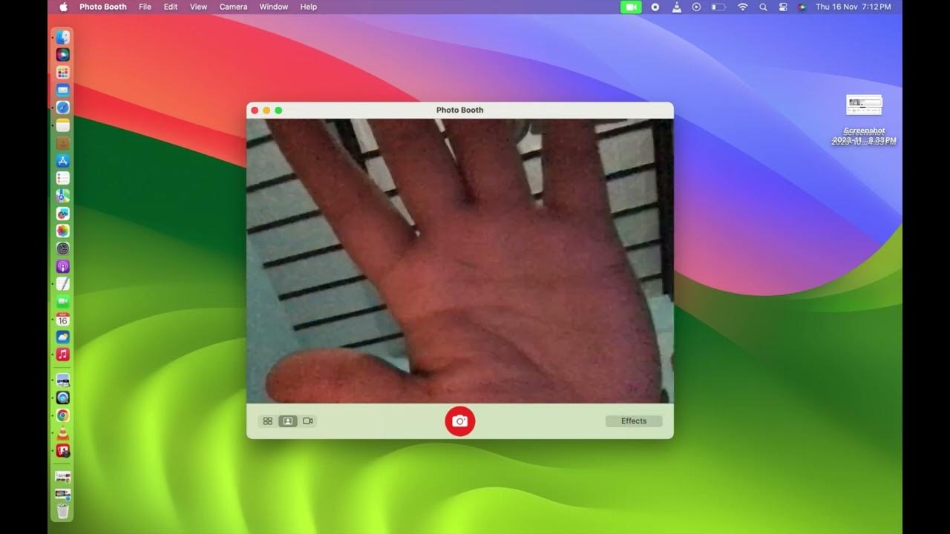Click the green full-screen button of Photo Booth
This screenshot has width=950, height=534.
[x=278, y=111]
